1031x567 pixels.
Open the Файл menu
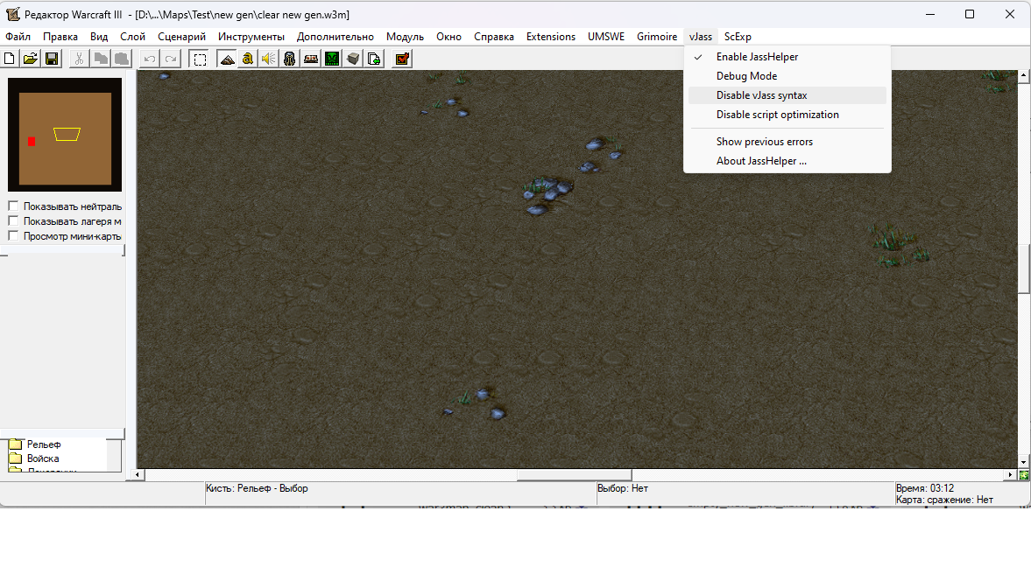coord(18,37)
